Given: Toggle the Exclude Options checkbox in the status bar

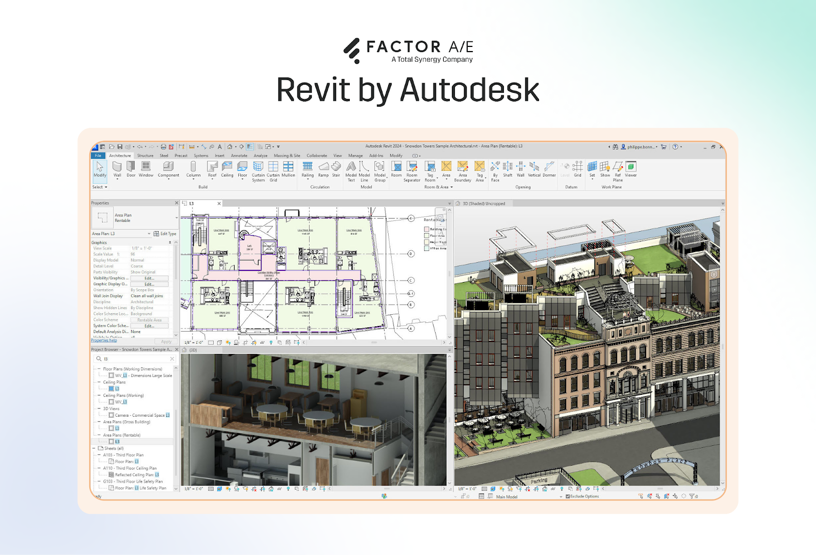Looking at the screenshot, I should pyautogui.click(x=568, y=496).
